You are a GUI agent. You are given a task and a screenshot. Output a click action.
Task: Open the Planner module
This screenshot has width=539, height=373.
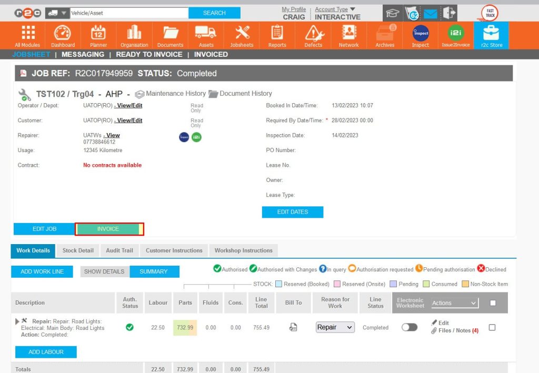(98, 35)
